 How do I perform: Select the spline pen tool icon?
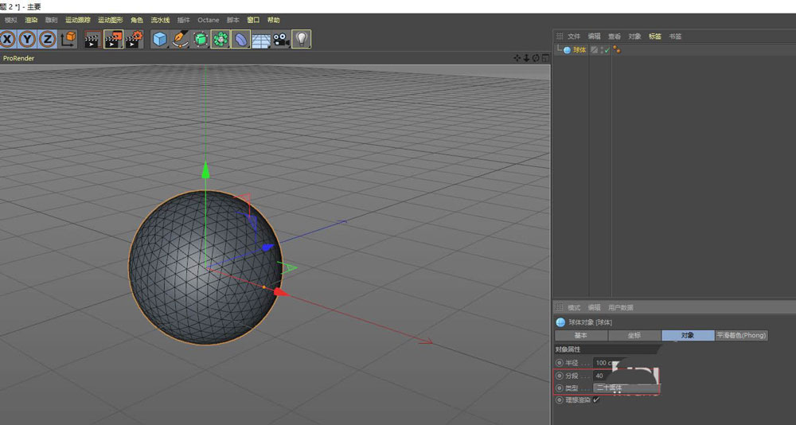tap(180, 39)
